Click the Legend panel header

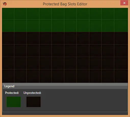click(65, 86)
